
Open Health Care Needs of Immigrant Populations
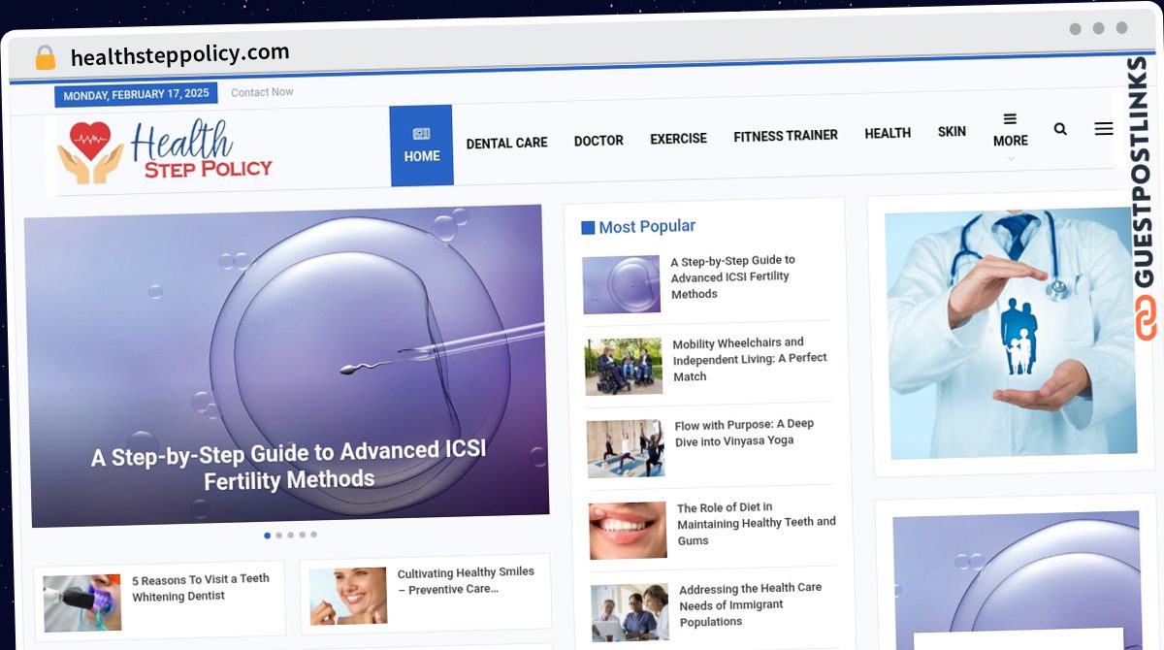(x=751, y=604)
